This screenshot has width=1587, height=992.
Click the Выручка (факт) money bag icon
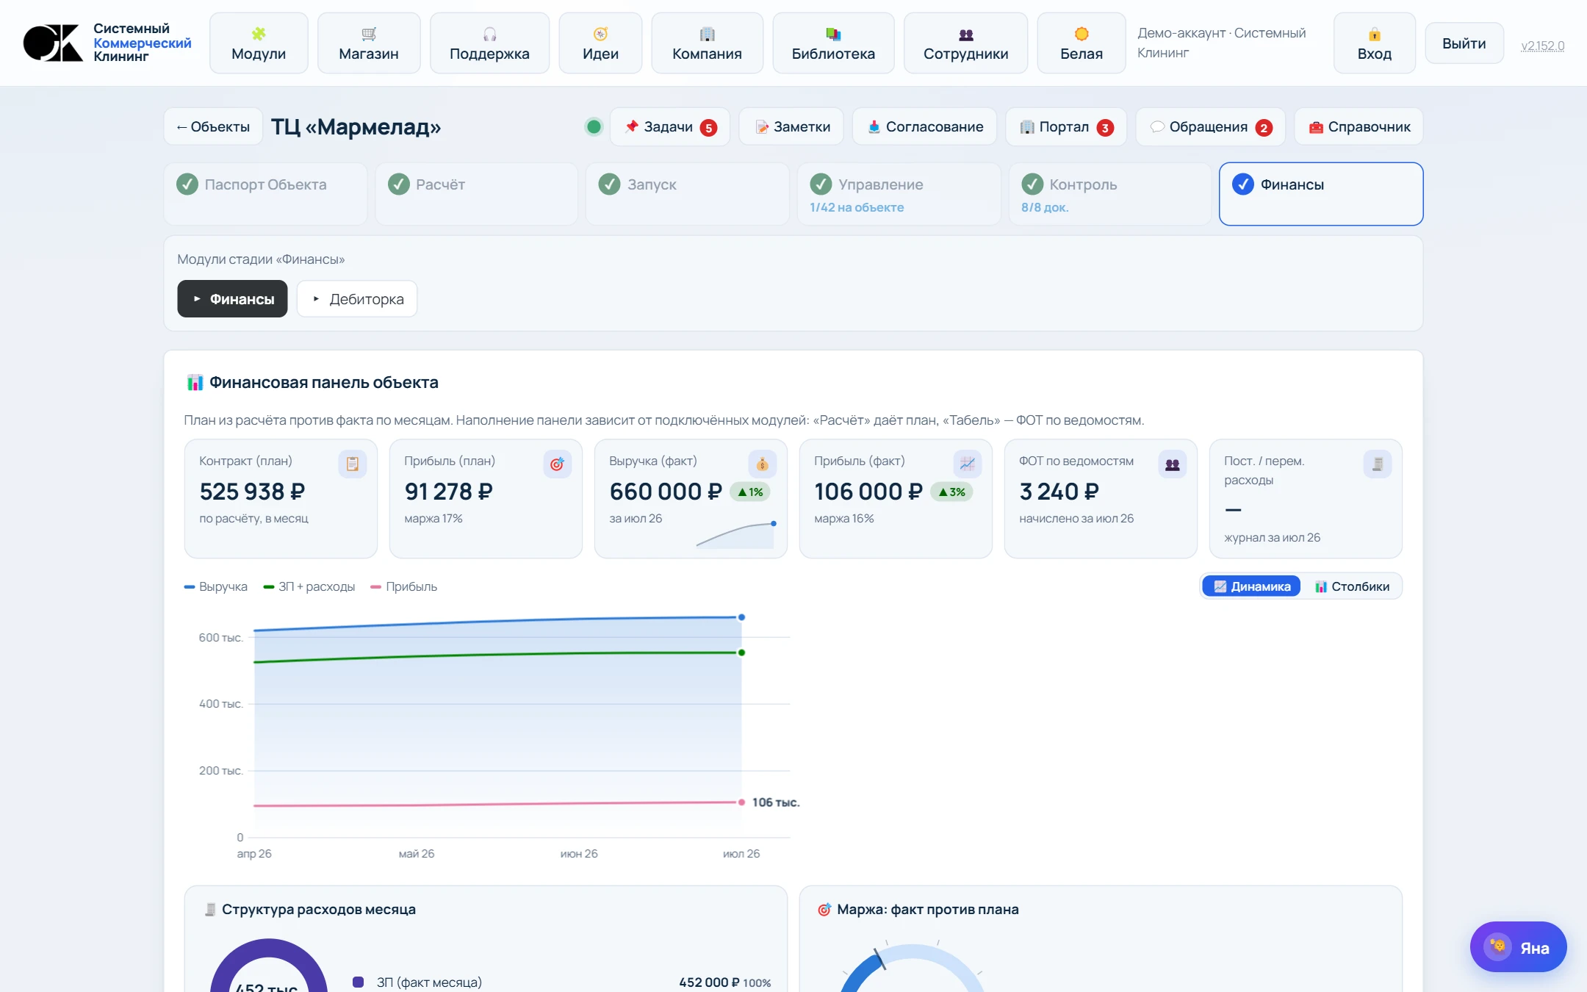pos(763,464)
